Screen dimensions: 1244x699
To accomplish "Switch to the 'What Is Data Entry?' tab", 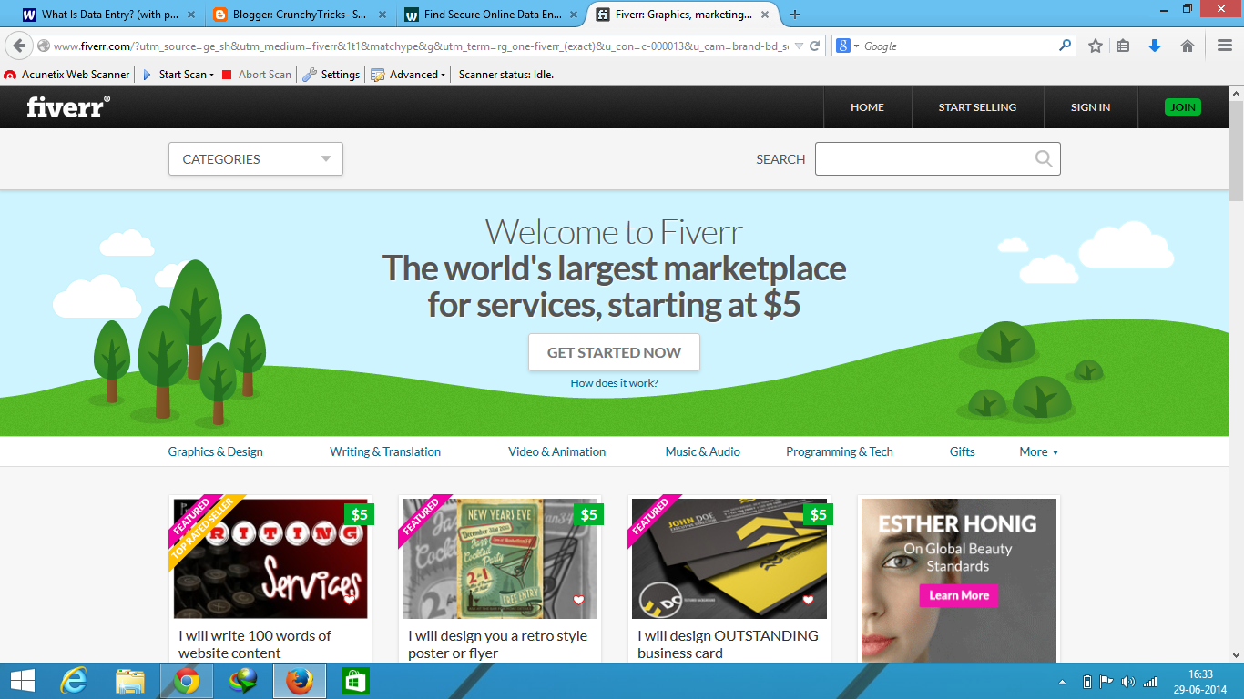I will [110, 15].
